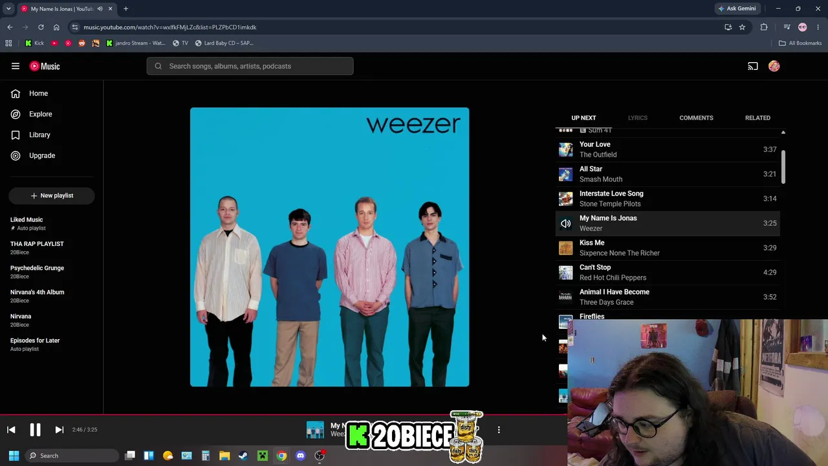Play Animal I Have Become from queue
Viewport: 828px width, 466px height.
(668, 297)
